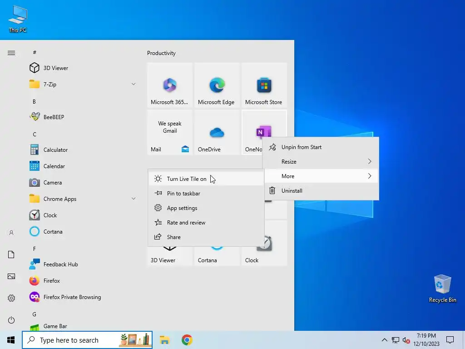Image resolution: width=465 pixels, height=349 pixels.
Task: Open the Action Center notifications icon
Action: [450, 340]
